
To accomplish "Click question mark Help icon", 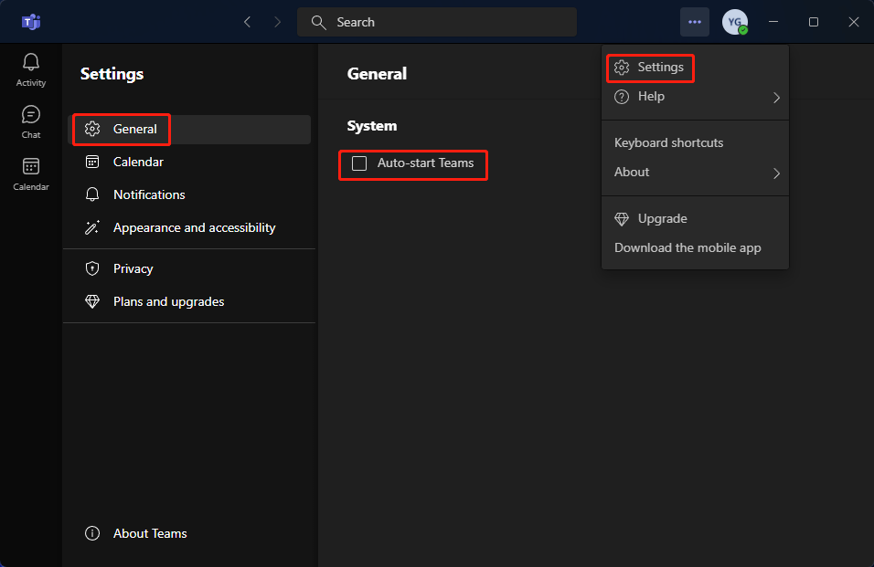I will pyautogui.click(x=622, y=97).
